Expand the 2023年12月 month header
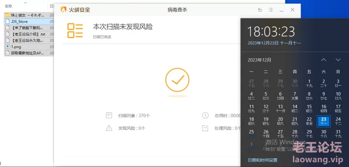Screen dimensions: 349x167 point(259,60)
